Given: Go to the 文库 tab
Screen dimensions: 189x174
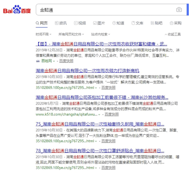Looking at the screenshot, I should tap(137, 23).
